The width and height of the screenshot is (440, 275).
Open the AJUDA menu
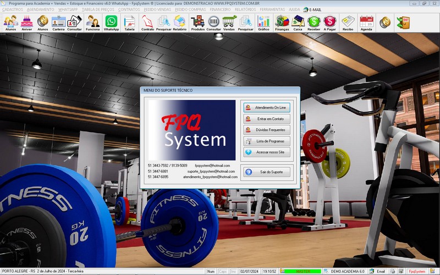point(294,9)
